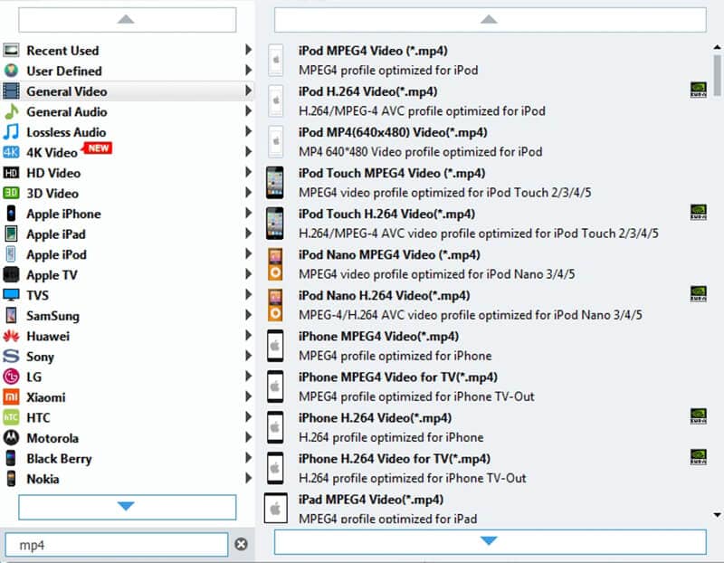Click the iPod Touch MPEG4 device icon

(x=274, y=182)
